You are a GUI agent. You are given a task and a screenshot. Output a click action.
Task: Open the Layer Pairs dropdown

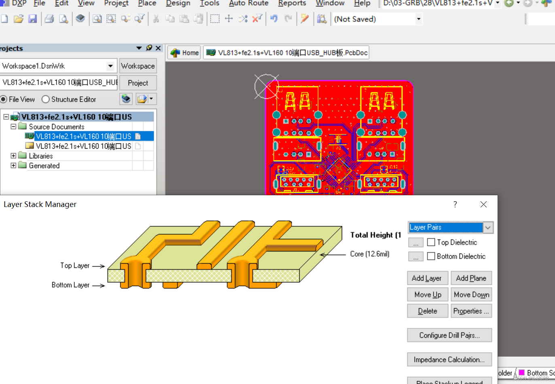point(488,227)
